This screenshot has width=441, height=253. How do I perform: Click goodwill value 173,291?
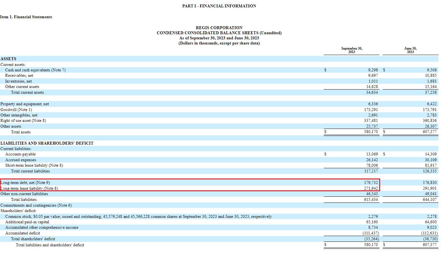coord(371,110)
